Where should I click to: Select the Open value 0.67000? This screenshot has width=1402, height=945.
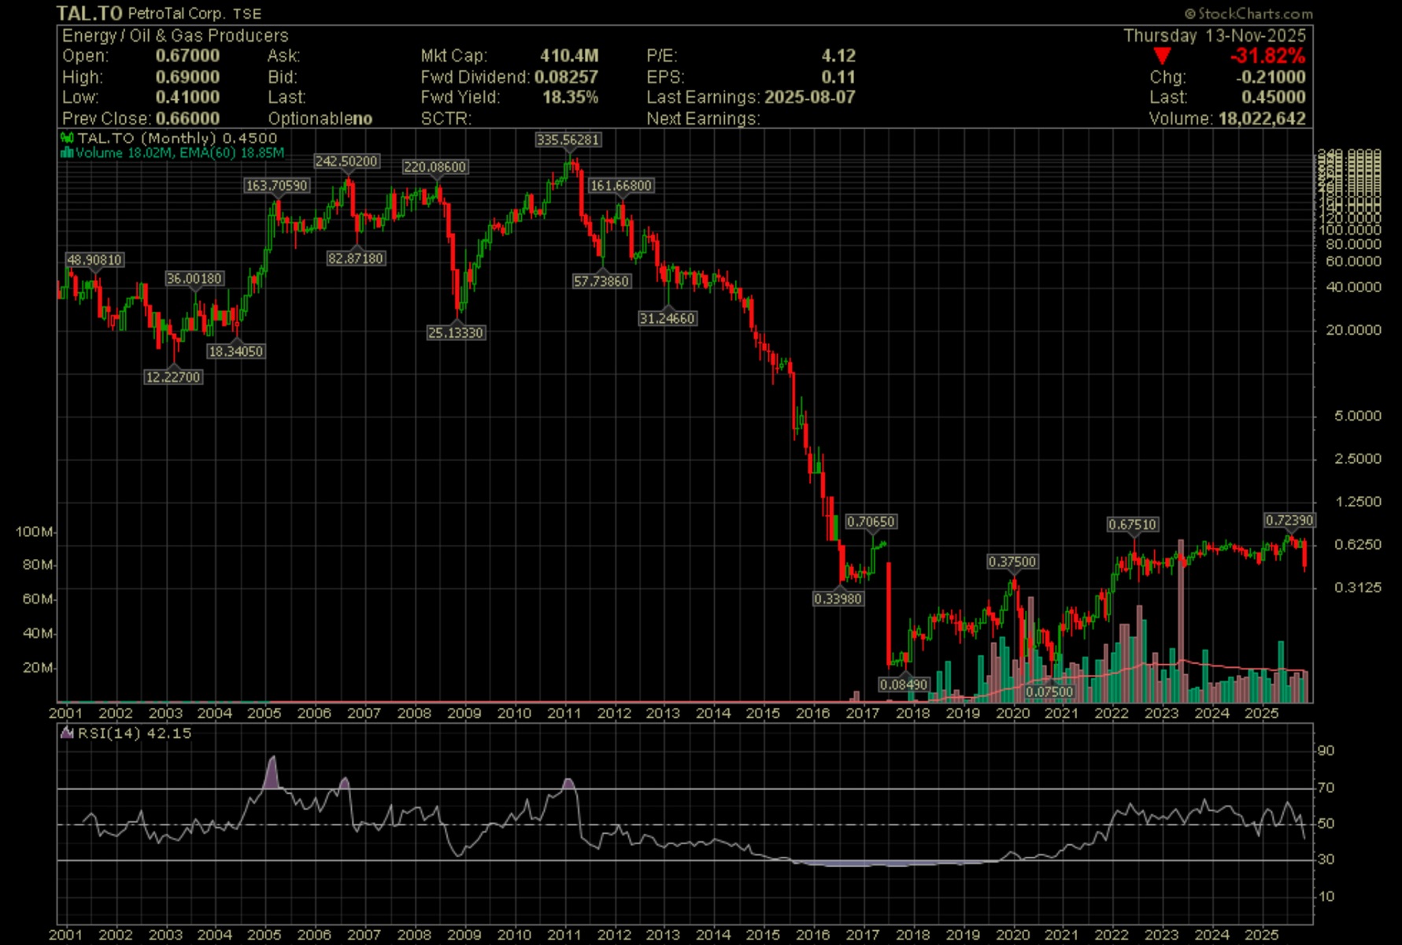[x=187, y=56]
